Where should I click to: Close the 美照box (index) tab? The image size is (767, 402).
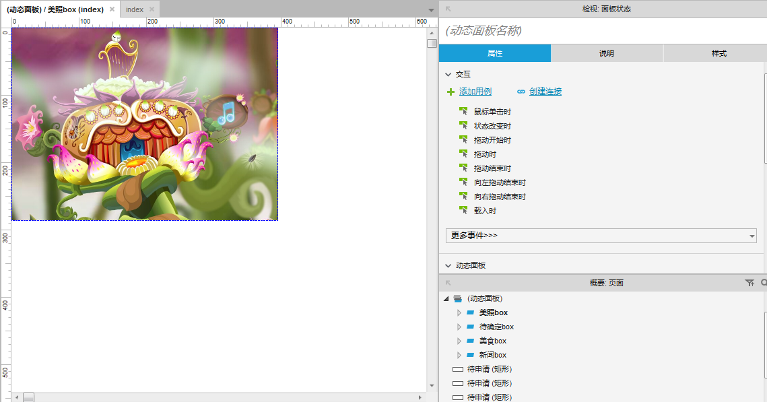tap(112, 9)
